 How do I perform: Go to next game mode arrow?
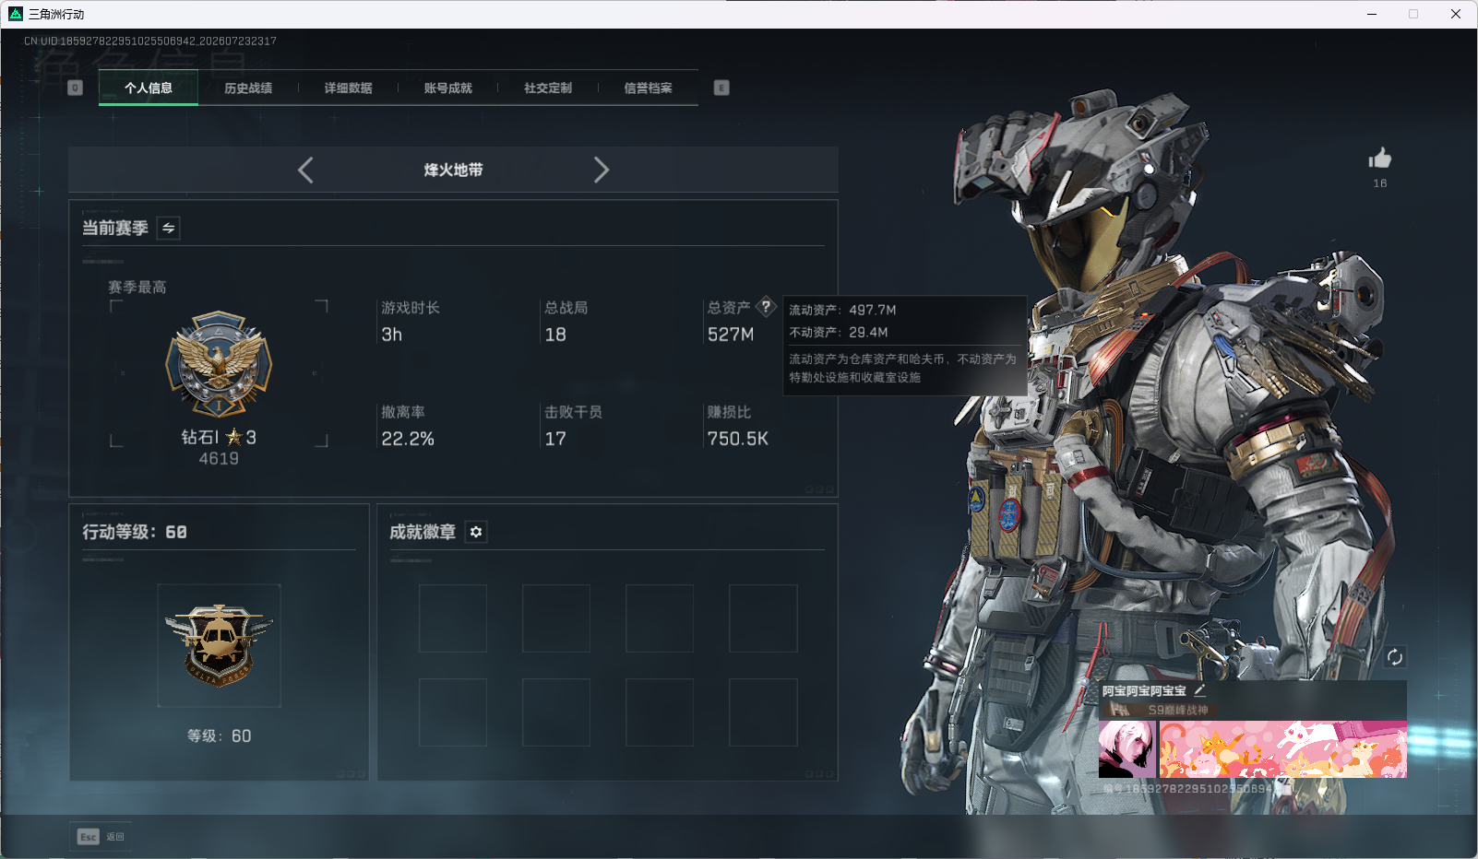pyautogui.click(x=601, y=170)
